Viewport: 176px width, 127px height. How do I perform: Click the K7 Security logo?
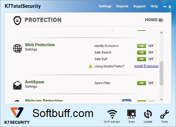[x=17, y=116]
